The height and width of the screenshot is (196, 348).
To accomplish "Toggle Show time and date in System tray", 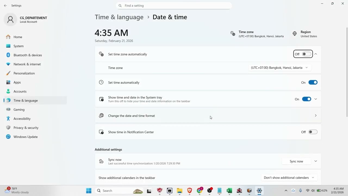I will pyautogui.click(x=306, y=99).
